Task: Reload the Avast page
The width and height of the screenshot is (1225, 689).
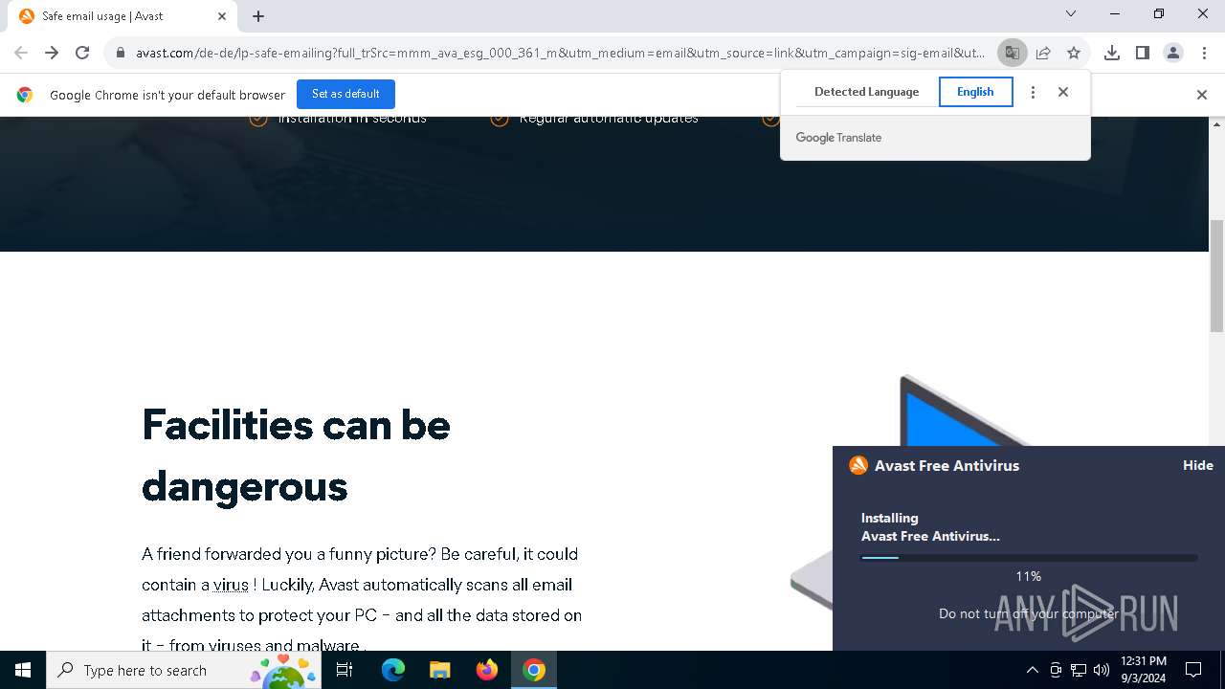Action: pos(82,53)
